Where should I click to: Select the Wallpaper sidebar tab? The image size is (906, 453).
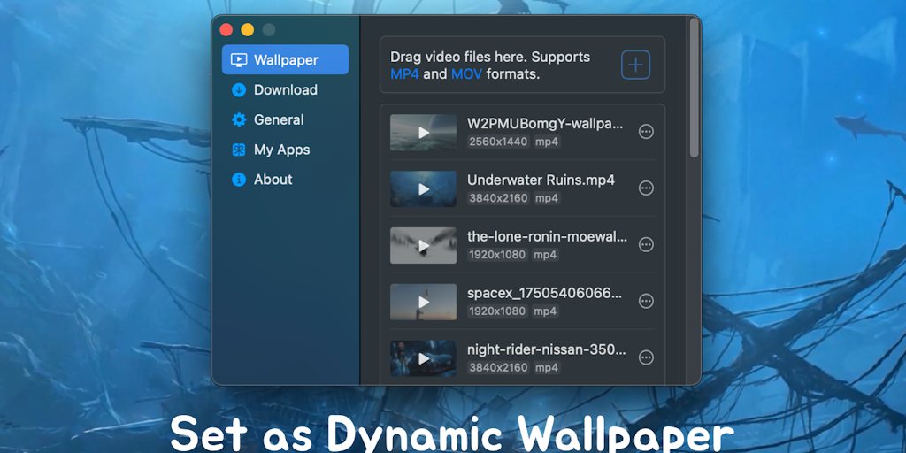pyautogui.click(x=285, y=60)
